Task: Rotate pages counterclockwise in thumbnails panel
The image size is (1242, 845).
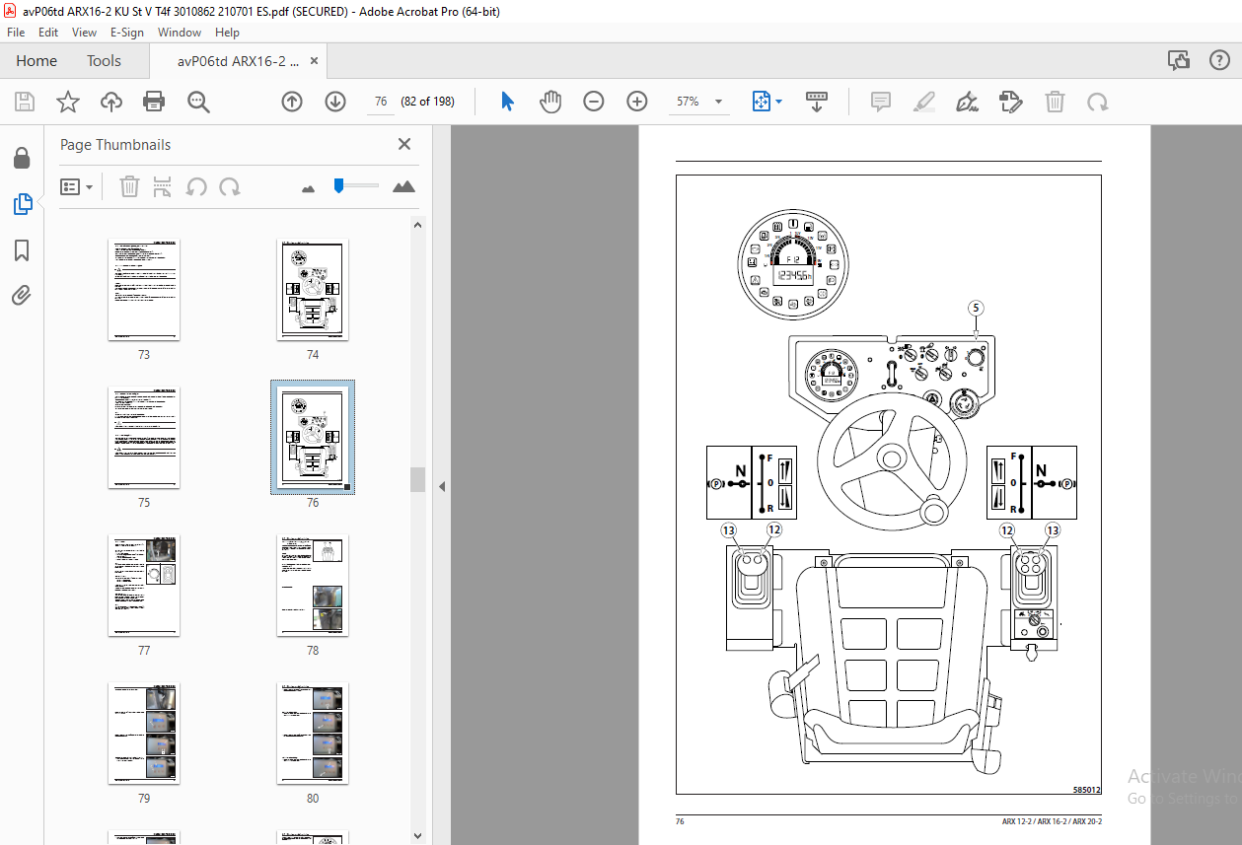Action: point(196,186)
